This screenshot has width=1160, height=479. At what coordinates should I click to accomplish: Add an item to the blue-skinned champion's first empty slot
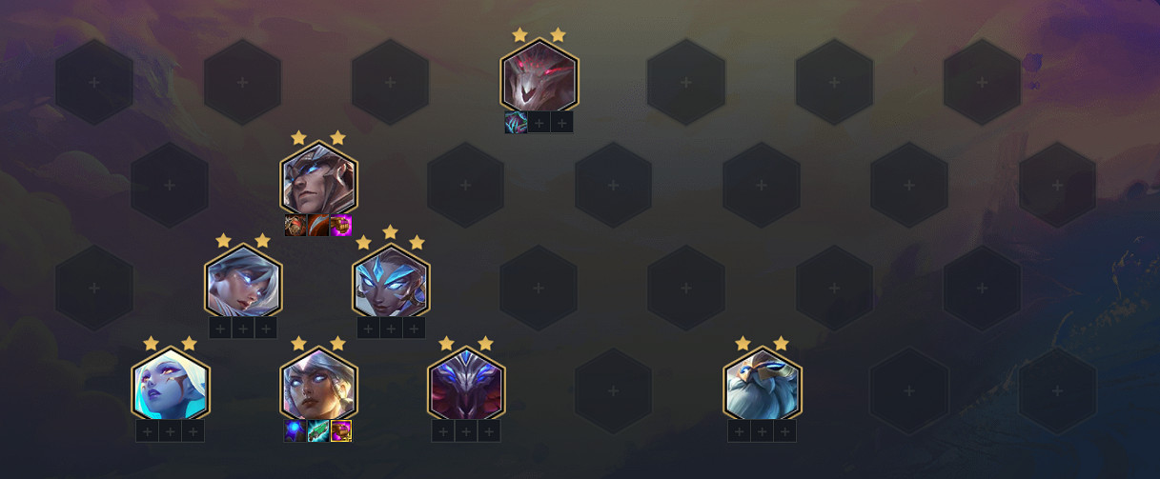pos(147,431)
